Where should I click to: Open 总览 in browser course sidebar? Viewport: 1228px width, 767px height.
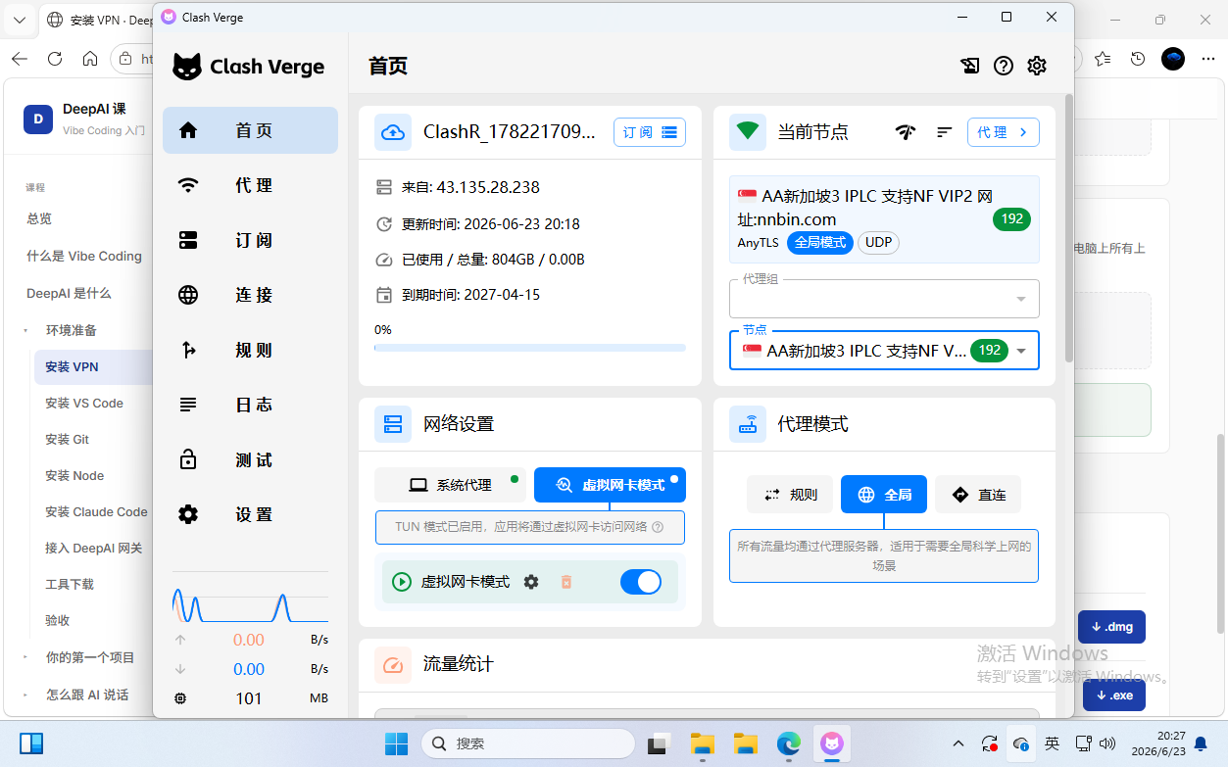pyautogui.click(x=39, y=218)
